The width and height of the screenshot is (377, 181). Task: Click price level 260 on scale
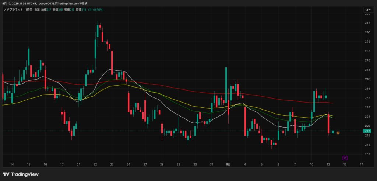pyautogui.click(x=367, y=32)
